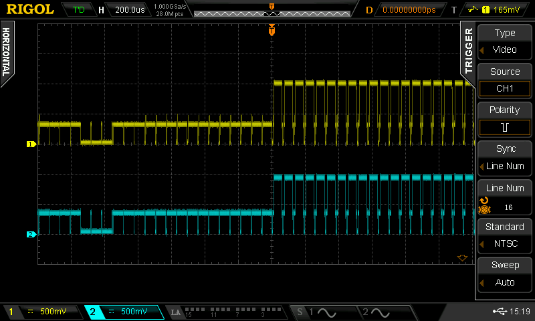Click the trigger level offscreen arrow indicator

pyautogui.click(x=461, y=258)
